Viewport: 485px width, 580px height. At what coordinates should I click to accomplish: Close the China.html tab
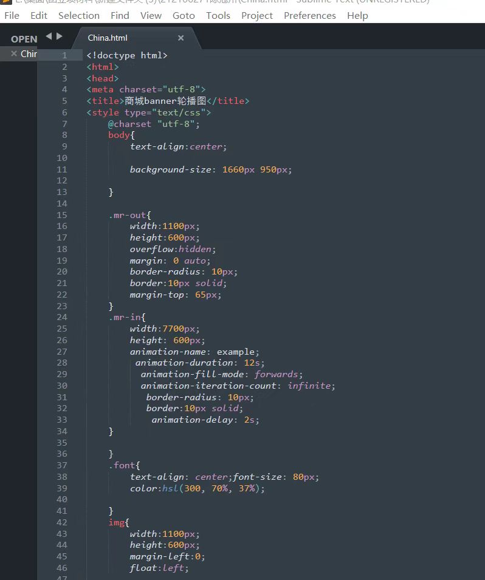coord(181,38)
